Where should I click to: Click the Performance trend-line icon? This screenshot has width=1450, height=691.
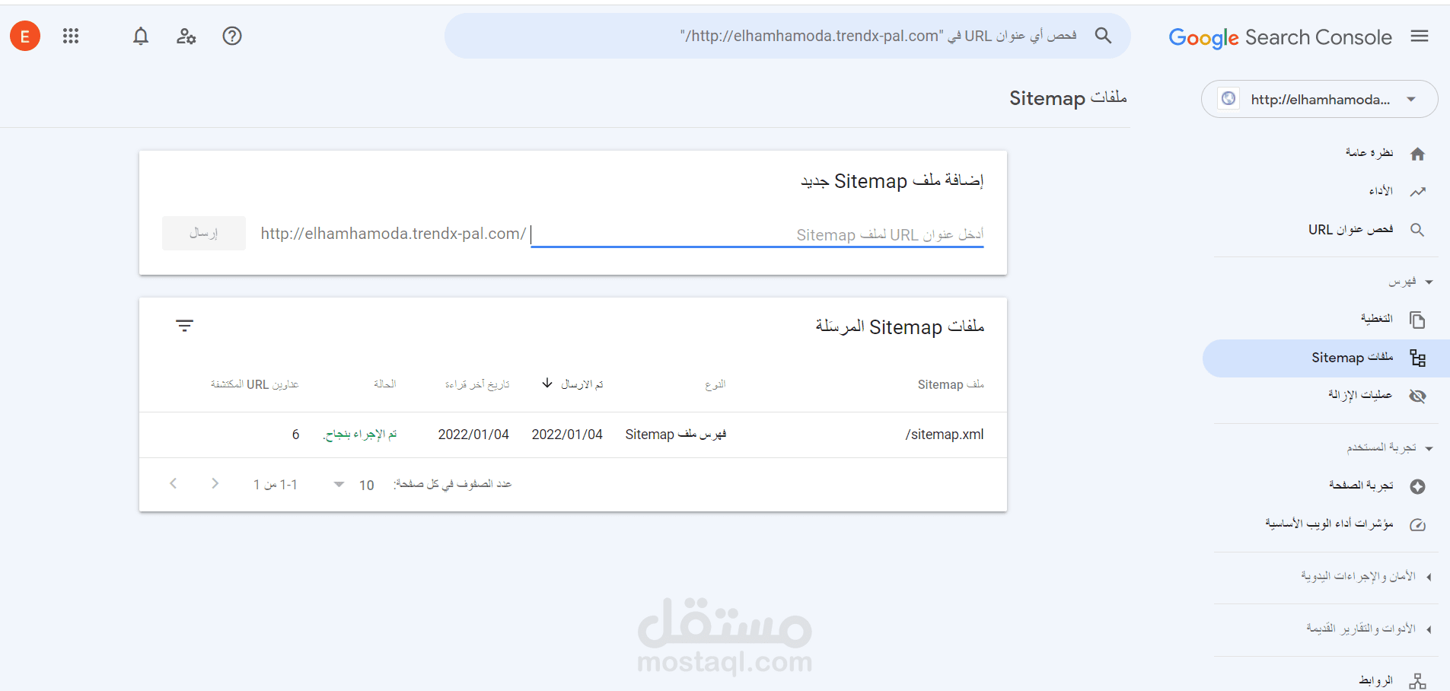[1417, 192]
